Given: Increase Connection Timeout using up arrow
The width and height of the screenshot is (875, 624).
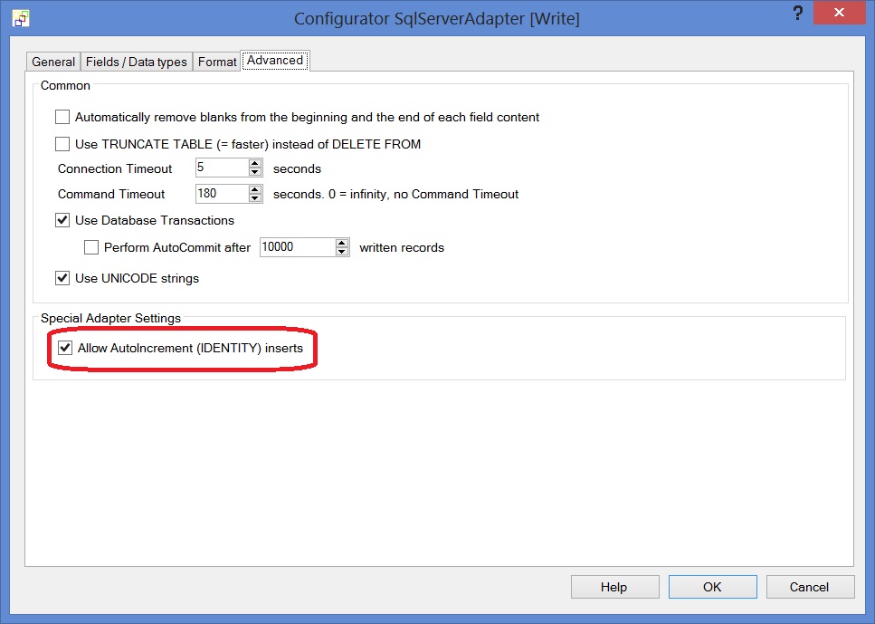Looking at the screenshot, I should click(253, 163).
